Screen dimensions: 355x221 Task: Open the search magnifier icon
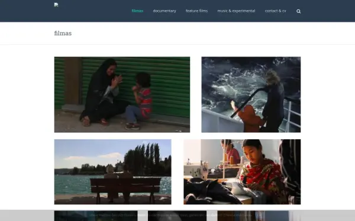tap(298, 11)
